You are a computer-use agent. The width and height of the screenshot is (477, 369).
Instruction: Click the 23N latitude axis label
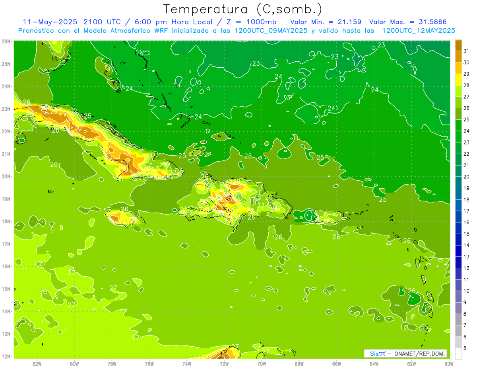(6, 109)
